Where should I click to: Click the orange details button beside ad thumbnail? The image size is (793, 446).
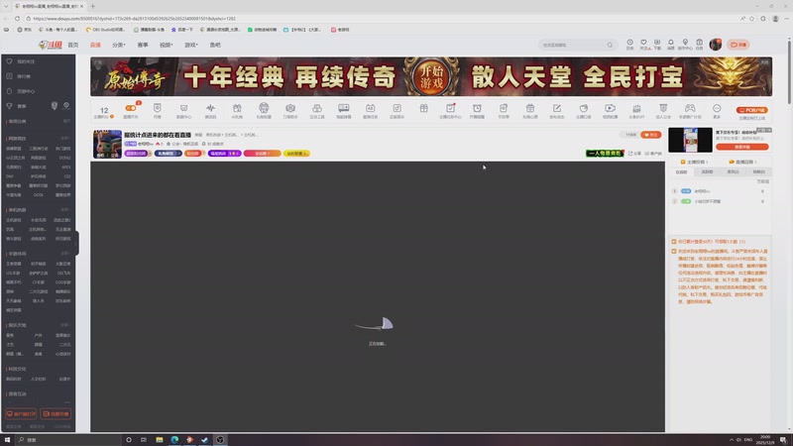pyautogui.click(x=741, y=147)
